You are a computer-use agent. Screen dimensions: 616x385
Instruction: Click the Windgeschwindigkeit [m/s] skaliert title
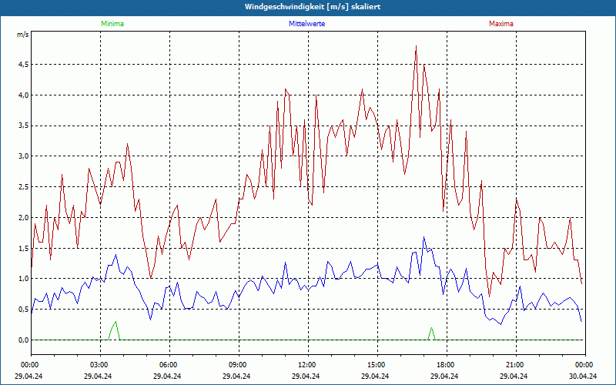313,7
